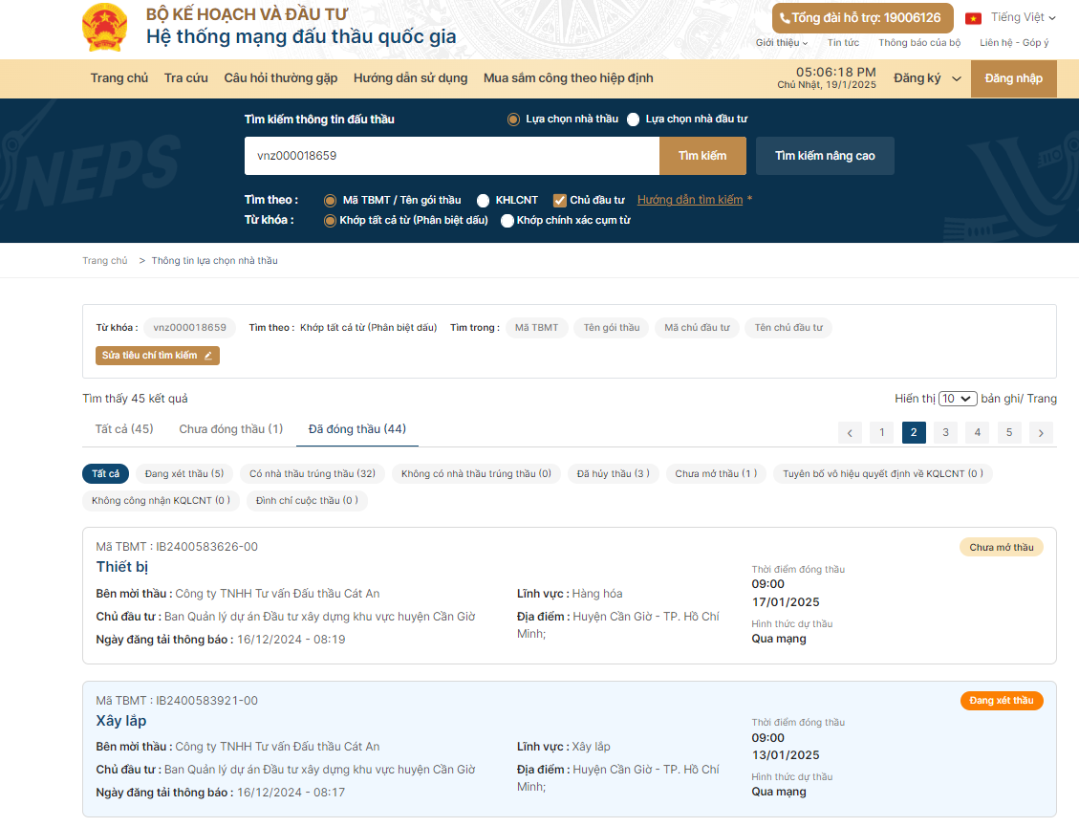Select the 'Lựa chọn nhà đầu tư' radio
The width and height of the screenshot is (1079, 827).
tap(633, 120)
